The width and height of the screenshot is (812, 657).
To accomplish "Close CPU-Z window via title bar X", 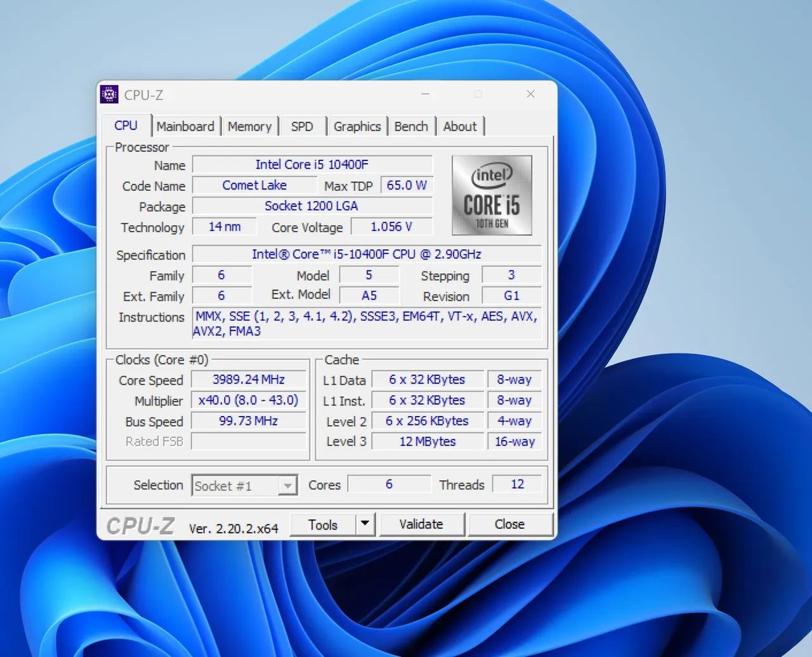I will [x=531, y=94].
